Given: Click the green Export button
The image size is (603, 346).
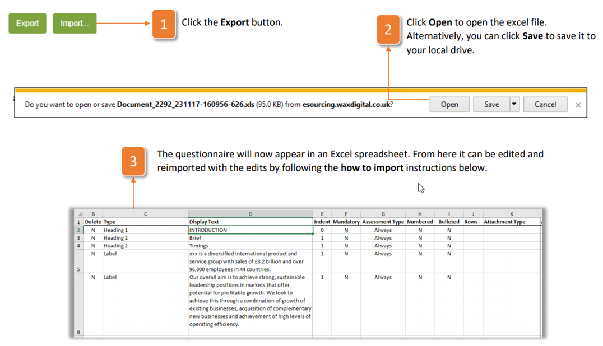Looking at the screenshot, I should pyautogui.click(x=27, y=24).
